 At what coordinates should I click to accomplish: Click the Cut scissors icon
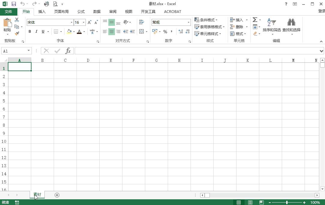[17, 20]
